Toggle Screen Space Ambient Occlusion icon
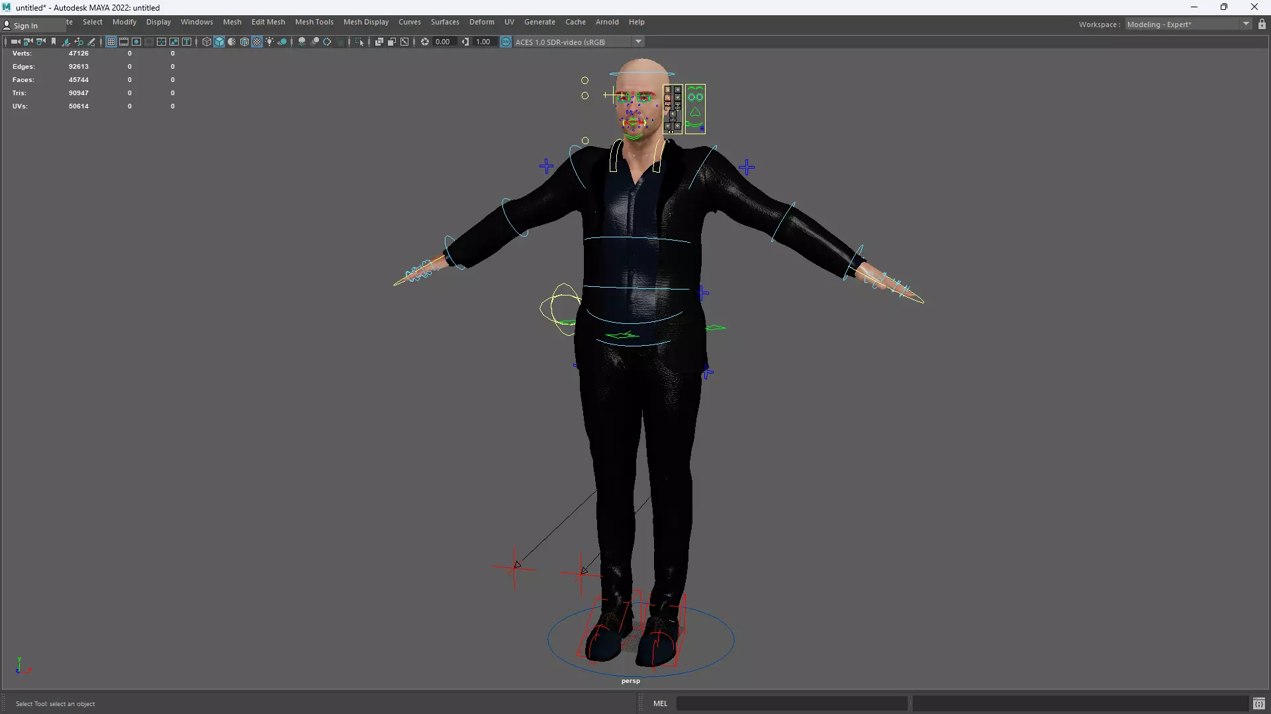1271x714 pixels. tap(302, 42)
